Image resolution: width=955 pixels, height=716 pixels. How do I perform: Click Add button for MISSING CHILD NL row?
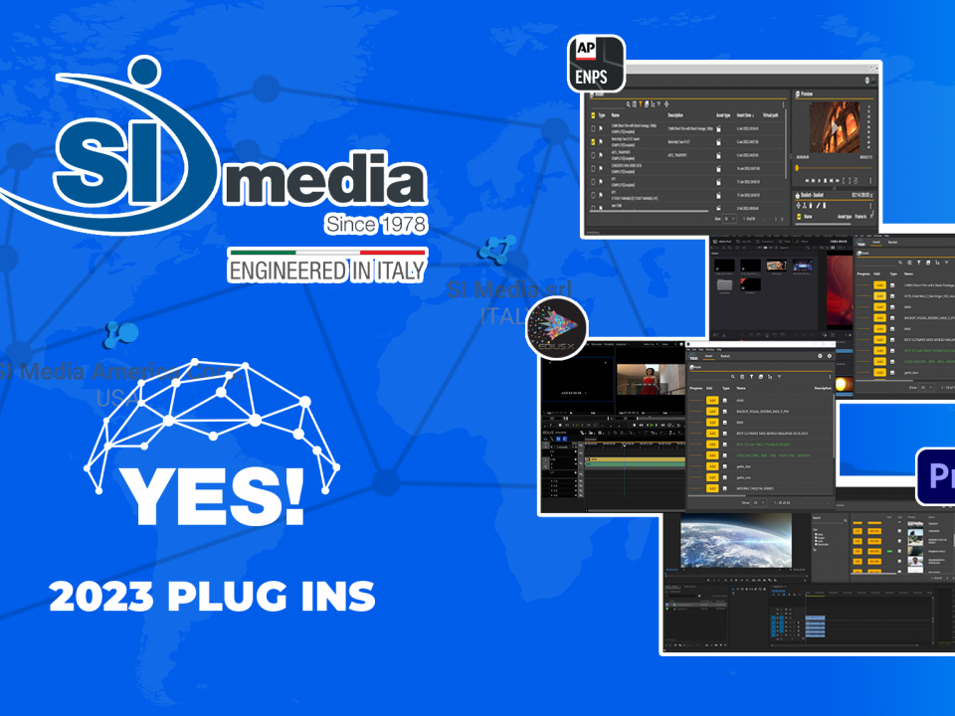(x=712, y=488)
